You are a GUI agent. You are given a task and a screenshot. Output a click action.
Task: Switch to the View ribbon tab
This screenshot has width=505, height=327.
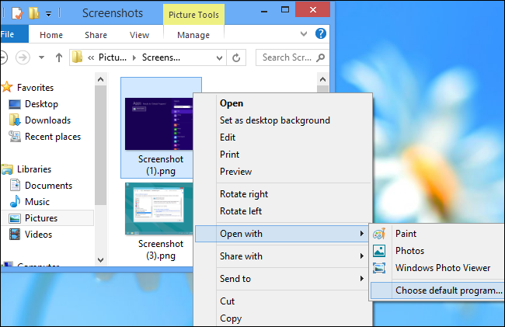point(139,35)
